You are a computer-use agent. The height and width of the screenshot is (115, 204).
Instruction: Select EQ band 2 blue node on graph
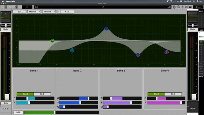click(106, 28)
